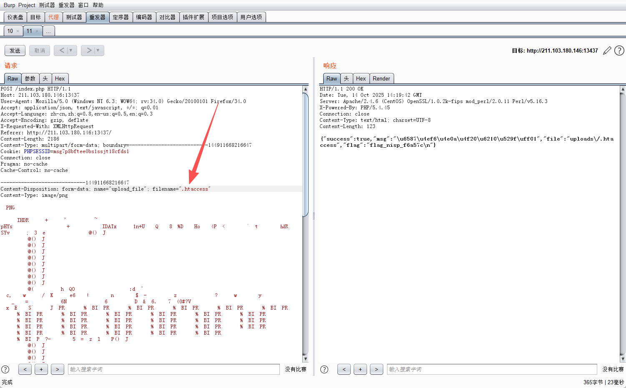Viewport: 626px width, 388px height.
Task: Click the request search help icon
Action: coord(5,369)
